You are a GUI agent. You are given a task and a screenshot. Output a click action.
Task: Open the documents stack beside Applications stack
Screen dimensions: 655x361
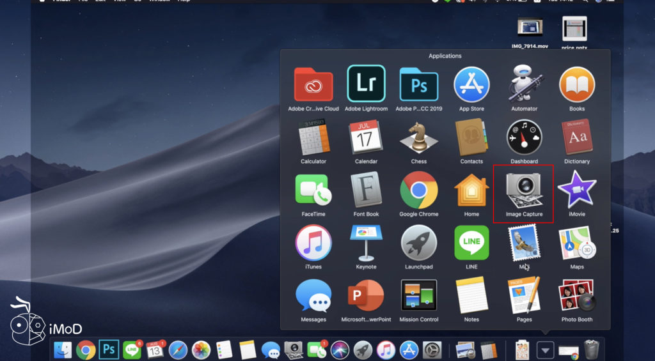[522, 349]
